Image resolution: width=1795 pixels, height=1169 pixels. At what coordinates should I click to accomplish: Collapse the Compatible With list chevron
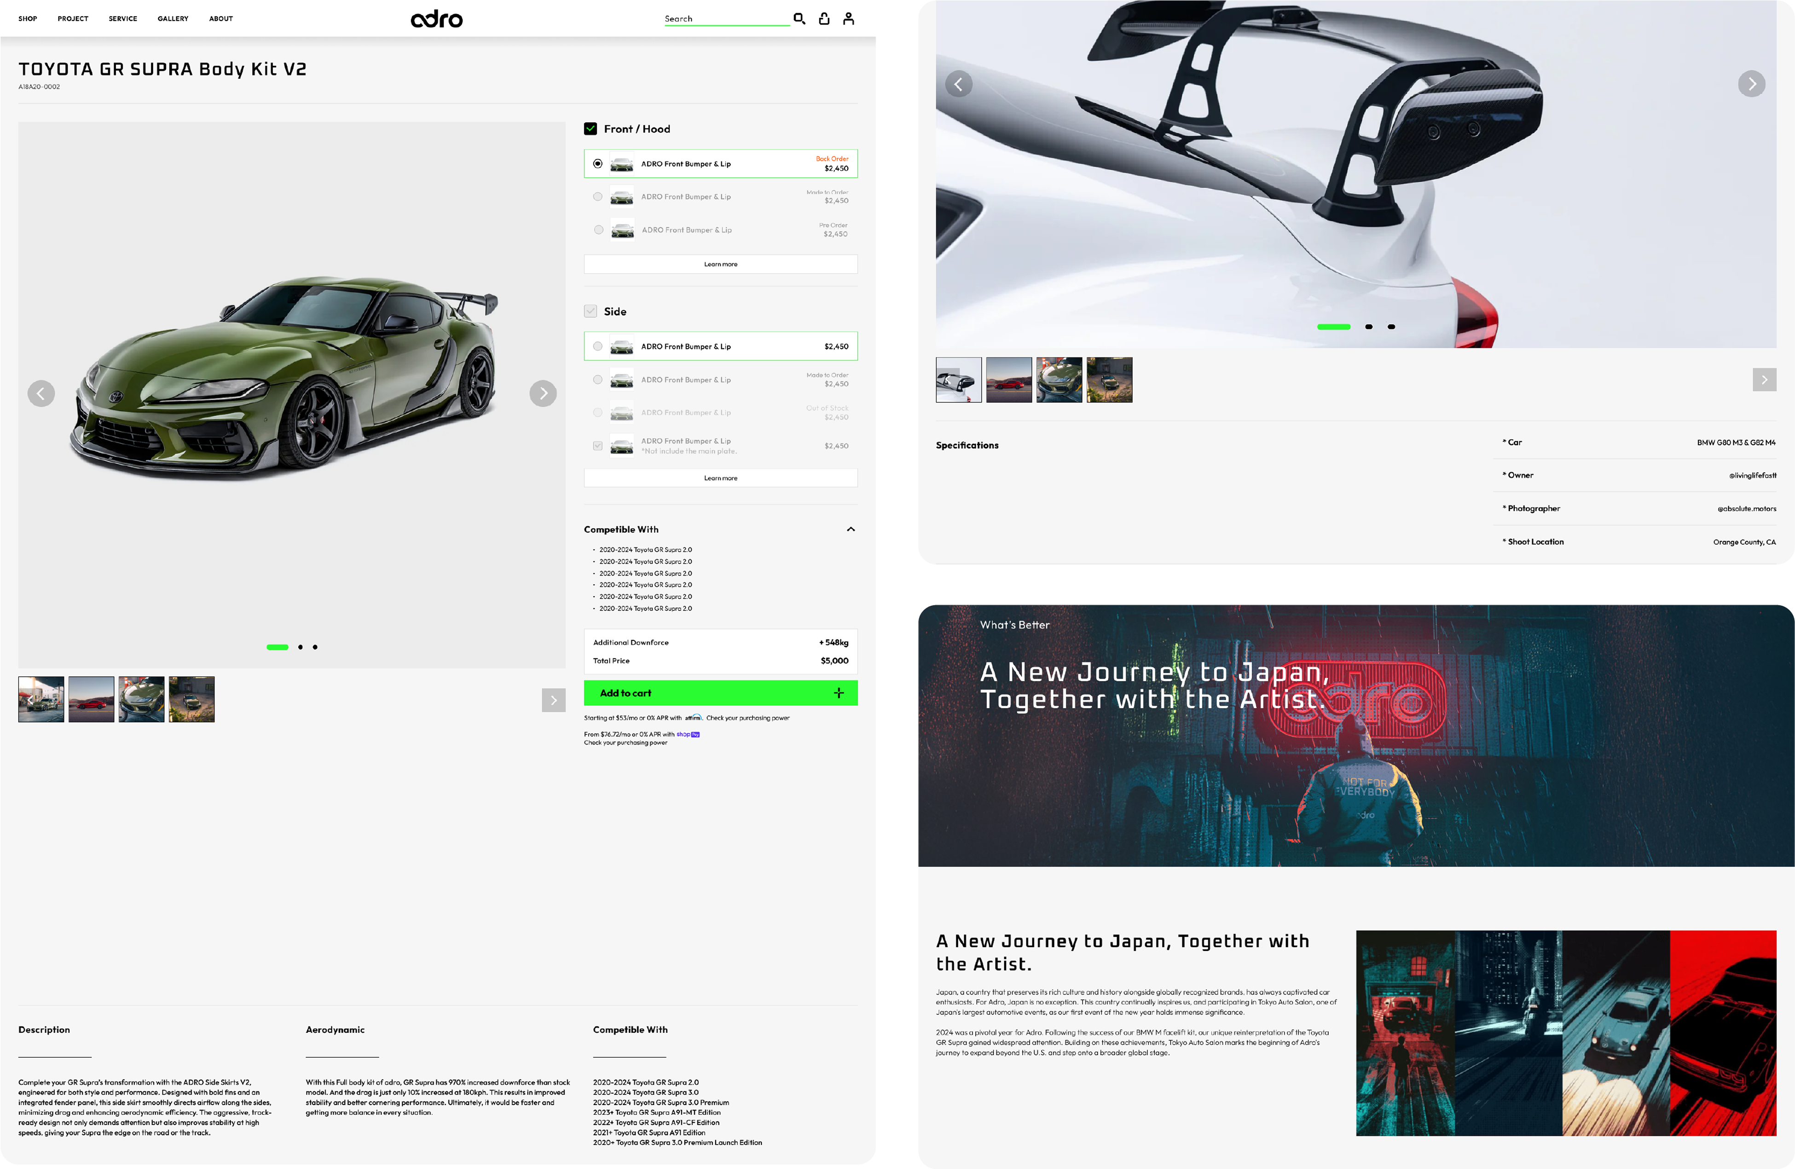coord(851,529)
